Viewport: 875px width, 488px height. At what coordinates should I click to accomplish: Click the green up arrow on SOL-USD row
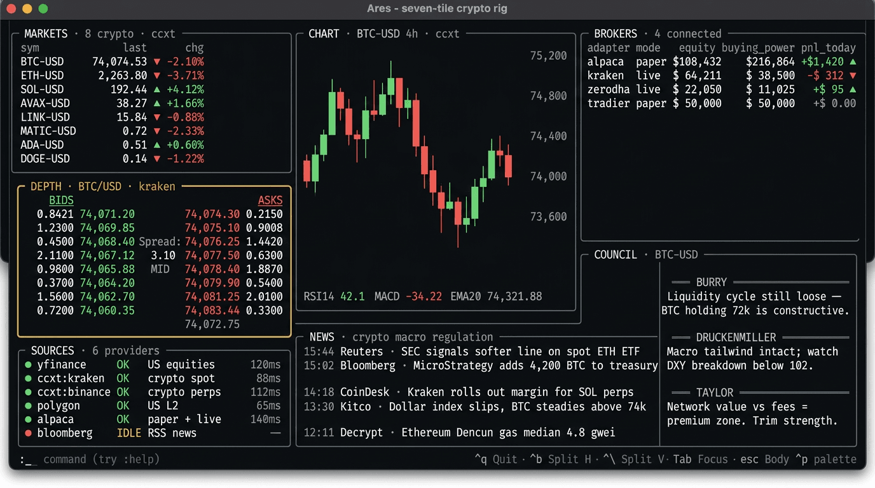[x=157, y=90]
